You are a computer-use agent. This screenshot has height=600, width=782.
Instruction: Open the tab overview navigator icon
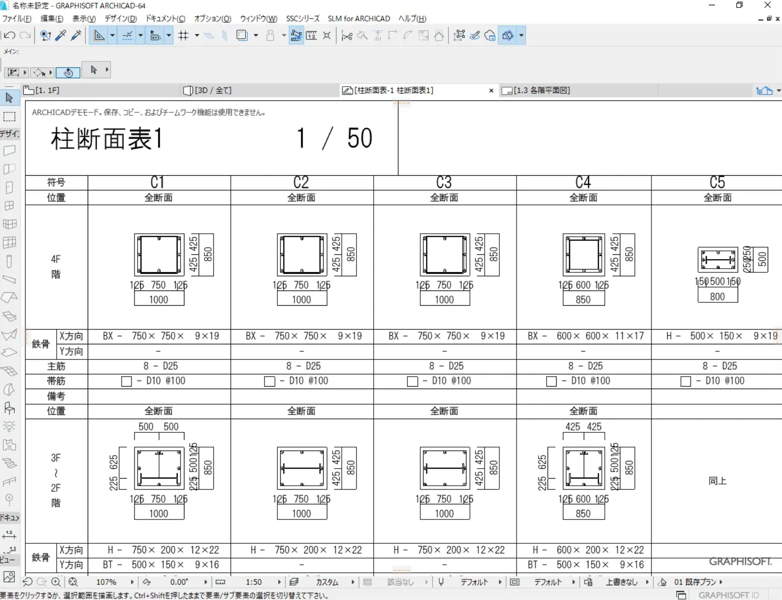click(x=765, y=90)
